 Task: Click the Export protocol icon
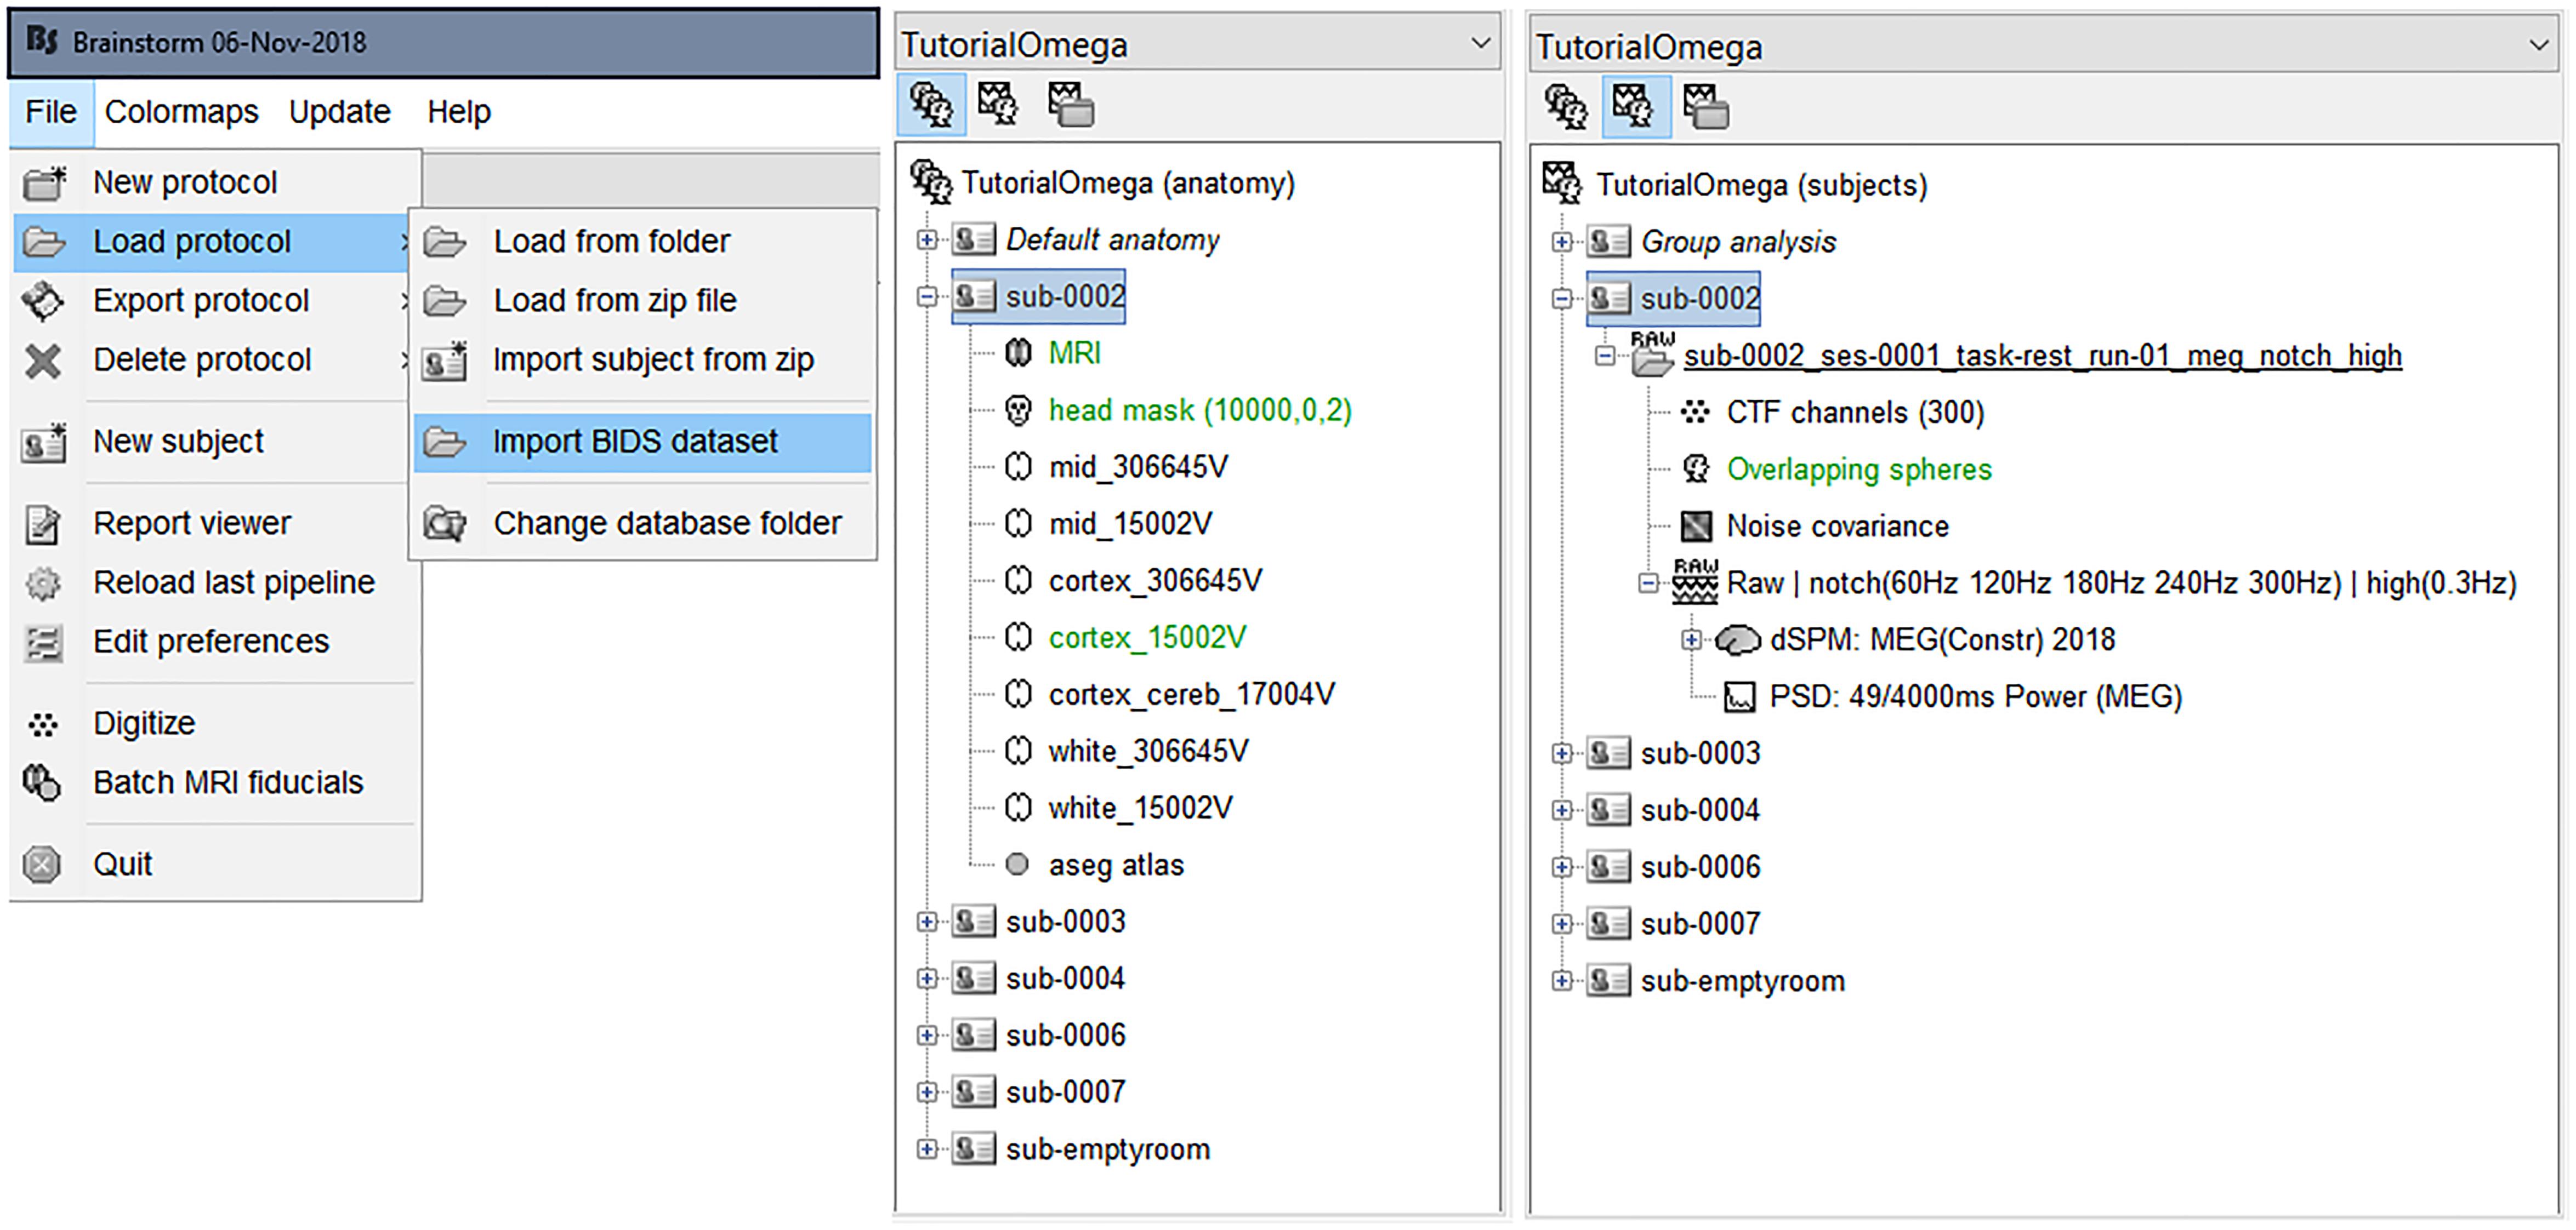(x=43, y=302)
